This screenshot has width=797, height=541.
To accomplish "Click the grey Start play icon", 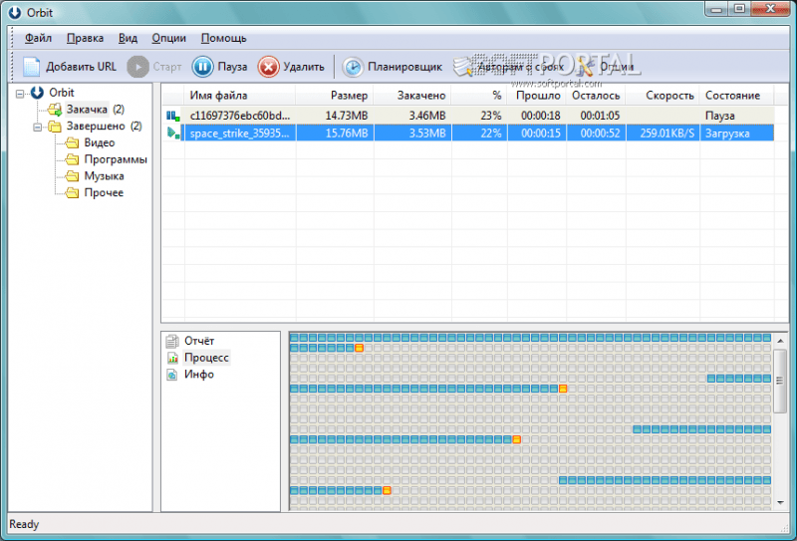I will (137, 67).
